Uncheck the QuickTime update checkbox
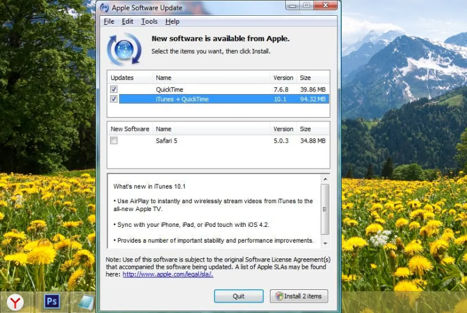The width and height of the screenshot is (467, 313). pyautogui.click(x=114, y=89)
